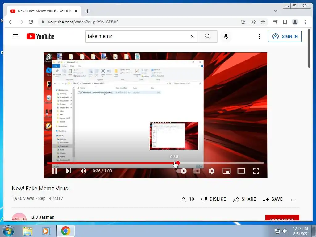This screenshot has height=237, width=316.
Task: Toggle the autoplay switch
Action: click(181, 171)
